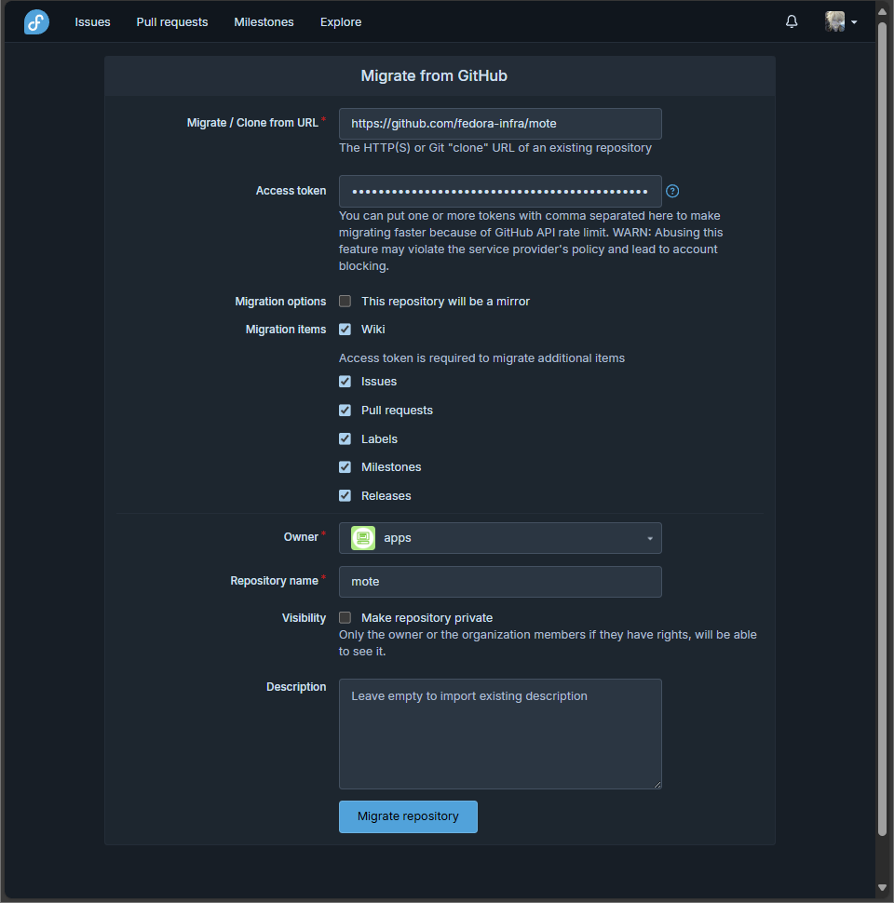Open the notifications bell

(792, 21)
